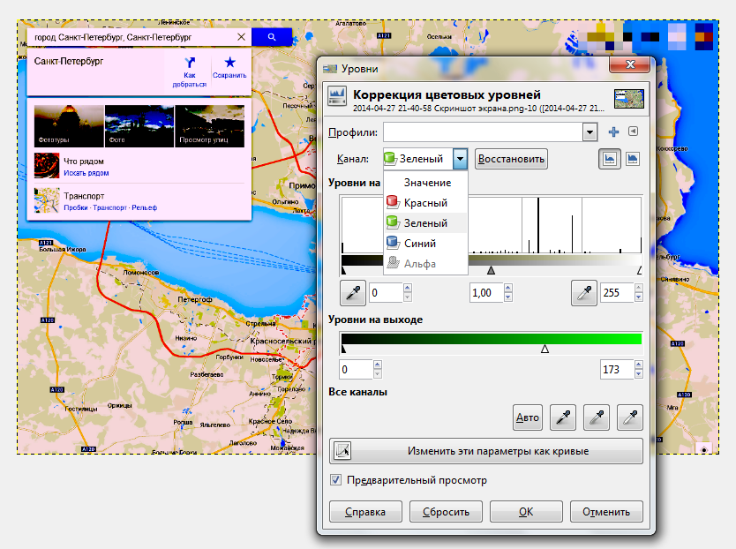Click the 'Восстановить' channel reset button
The height and width of the screenshot is (549, 736).
(511, 159)
